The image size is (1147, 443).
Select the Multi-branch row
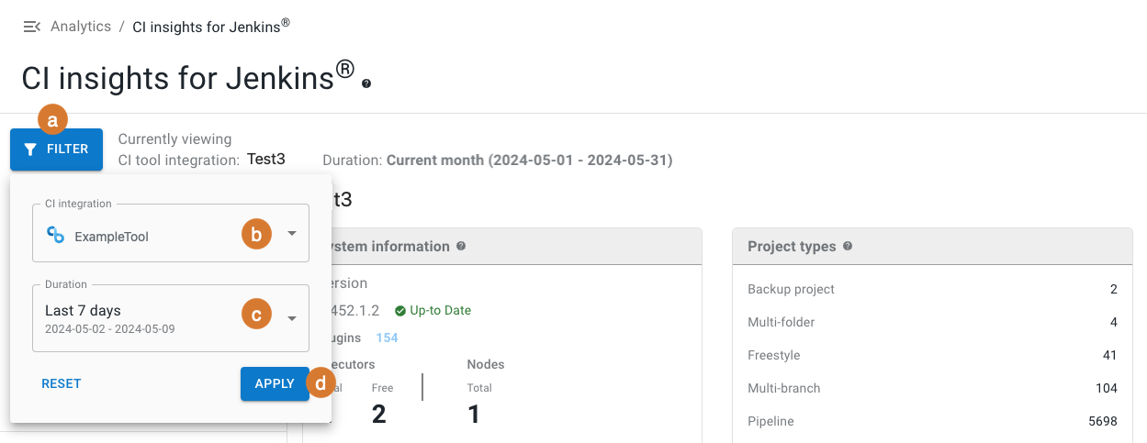pyautogui.click(x=932, y=388)
